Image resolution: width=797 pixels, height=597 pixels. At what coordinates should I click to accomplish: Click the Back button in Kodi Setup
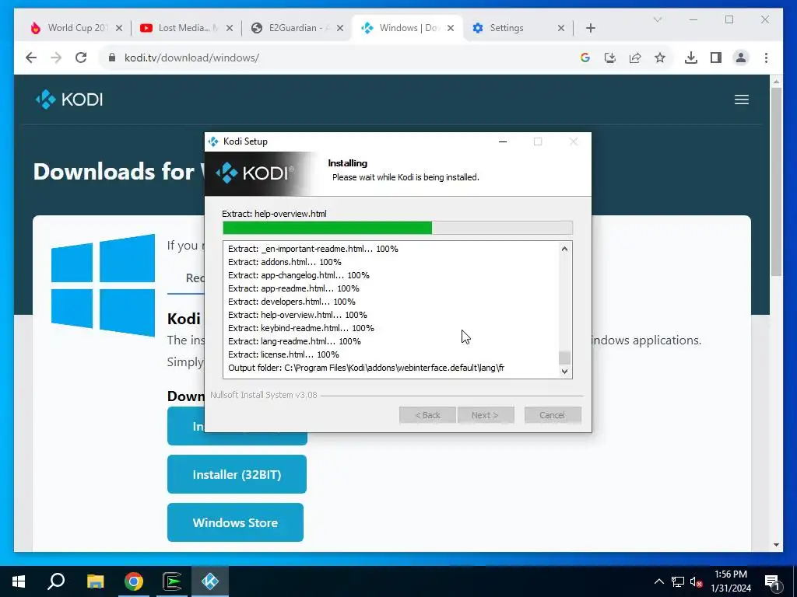click(x=427, y=415)
